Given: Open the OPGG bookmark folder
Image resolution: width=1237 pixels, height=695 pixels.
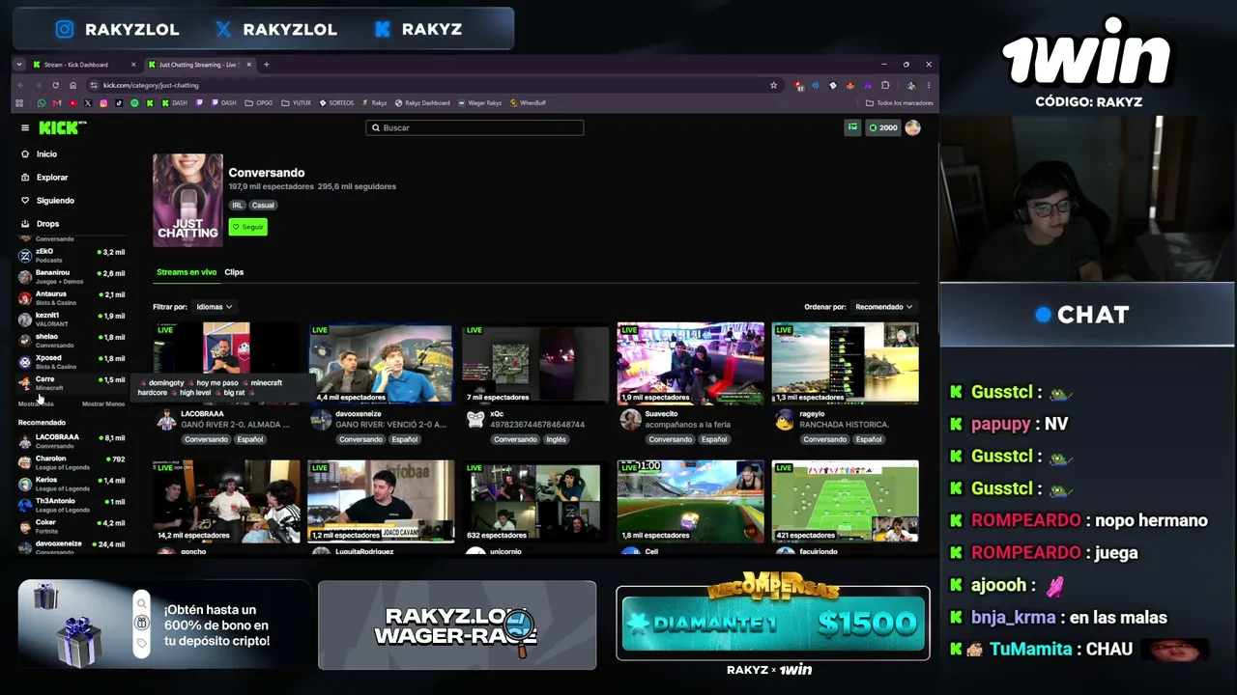Looking at the screenshot, I should click(259, 103).
